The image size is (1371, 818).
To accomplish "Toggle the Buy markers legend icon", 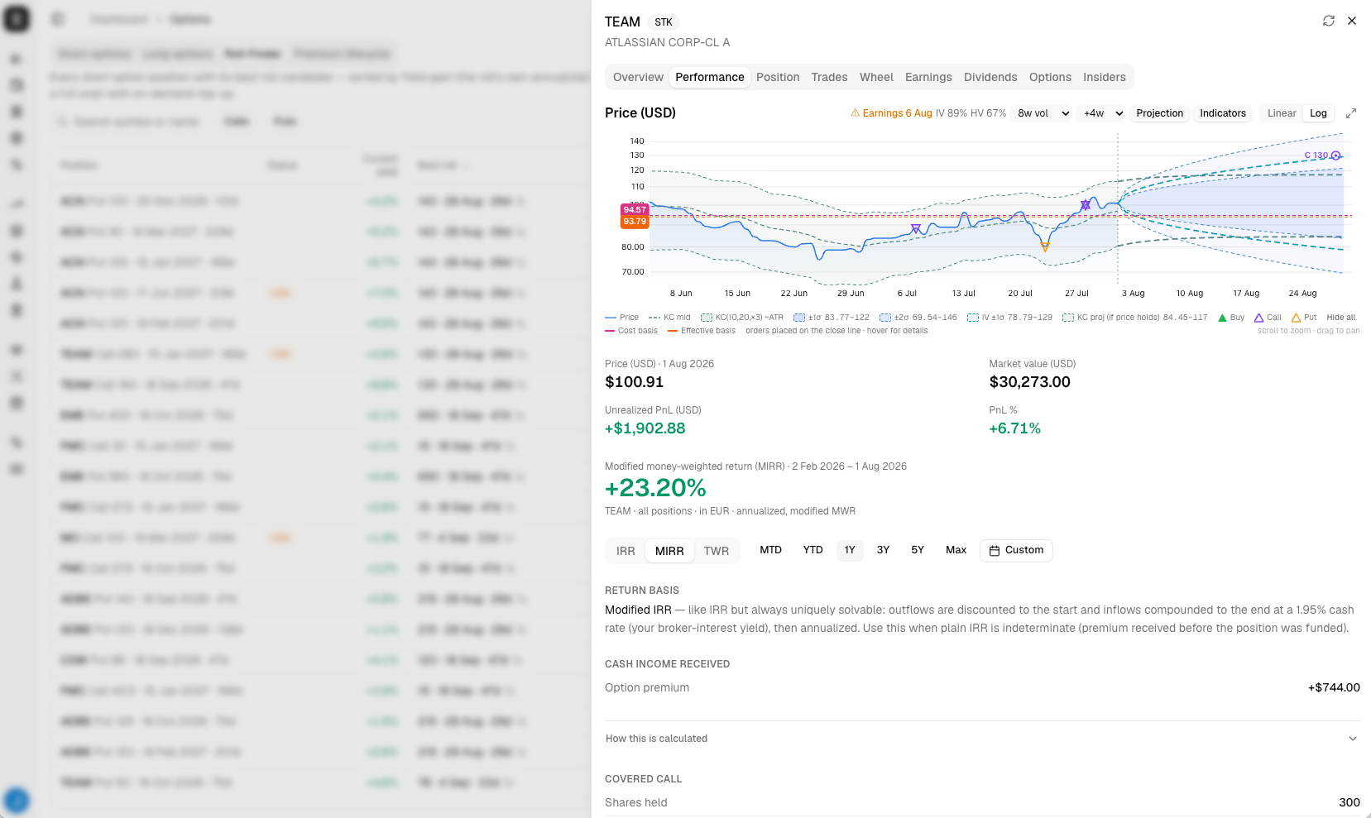I will tap(1222, 318).
